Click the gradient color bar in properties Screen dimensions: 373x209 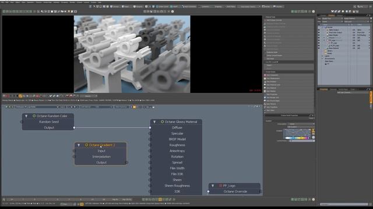pyautogui.click(x=297, y=138)
